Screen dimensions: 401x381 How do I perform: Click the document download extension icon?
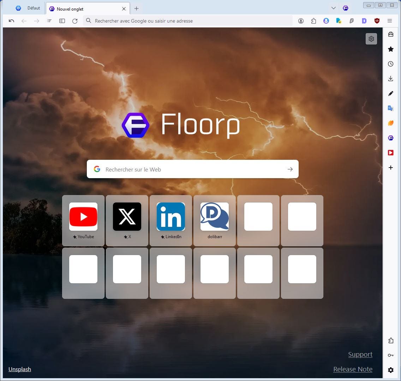tap(339, 21)
